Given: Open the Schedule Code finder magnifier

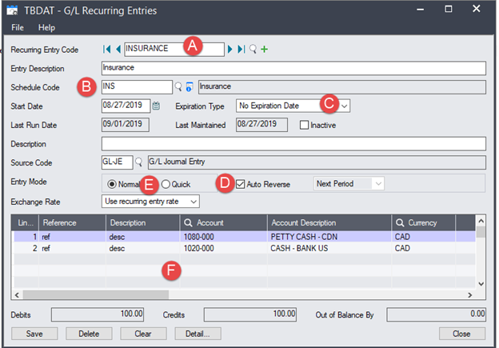Looking at the screenshot, I should (x=178, y=86).
